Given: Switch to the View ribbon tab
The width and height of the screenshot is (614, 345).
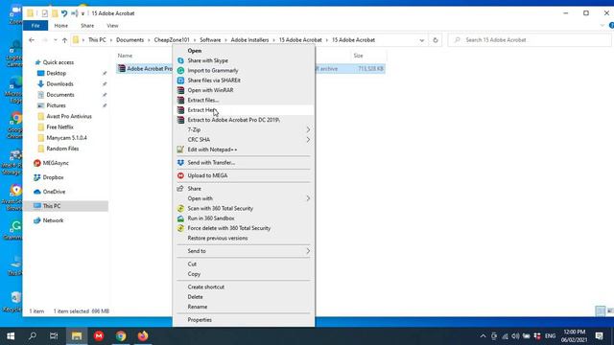Looking at the screenshot, I should point(112,26).
